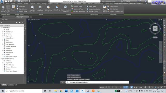Click the Windows Start button
166x93 pixels.
3,91
